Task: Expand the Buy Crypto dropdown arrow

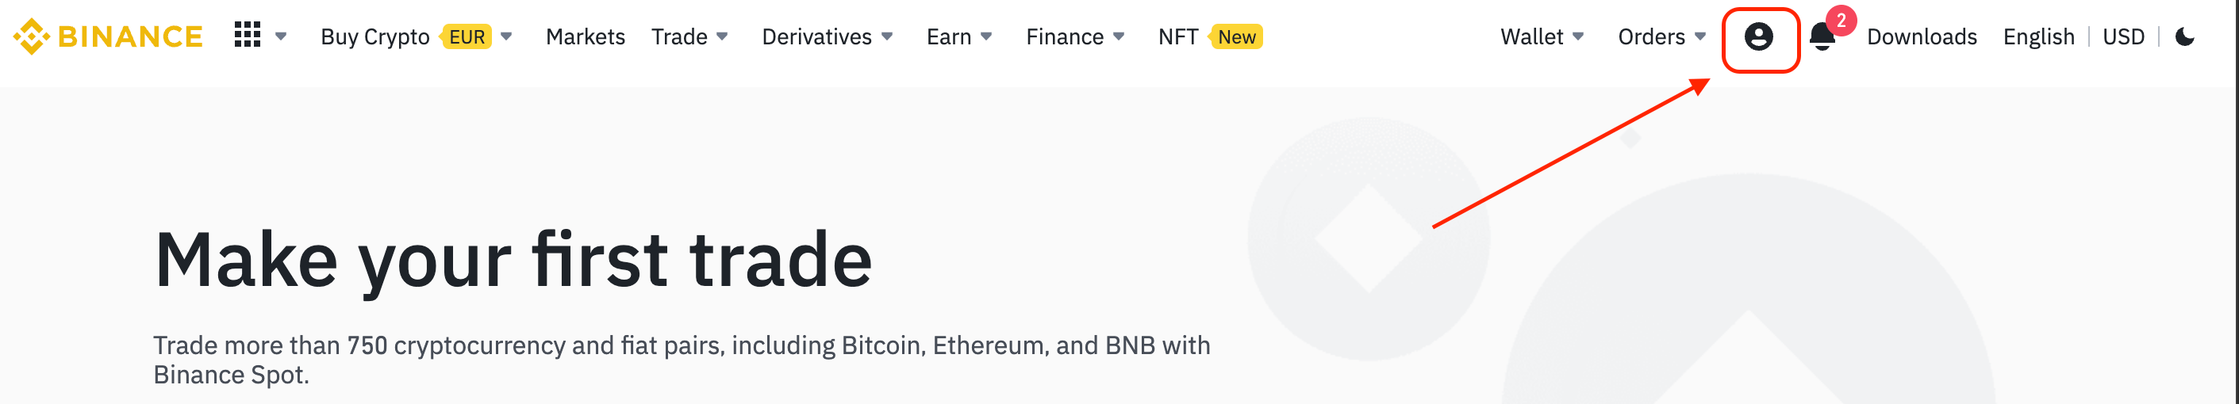Action: pos(507,36)
